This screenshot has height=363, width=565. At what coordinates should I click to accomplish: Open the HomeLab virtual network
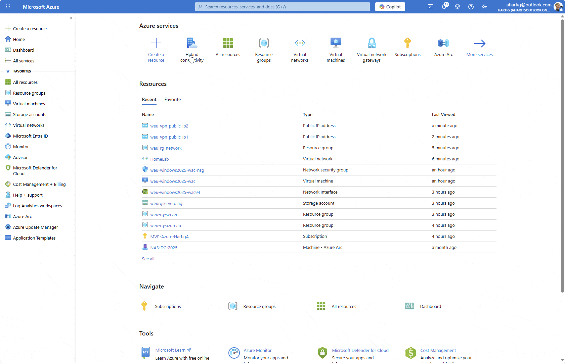click(x=160, y=159)
